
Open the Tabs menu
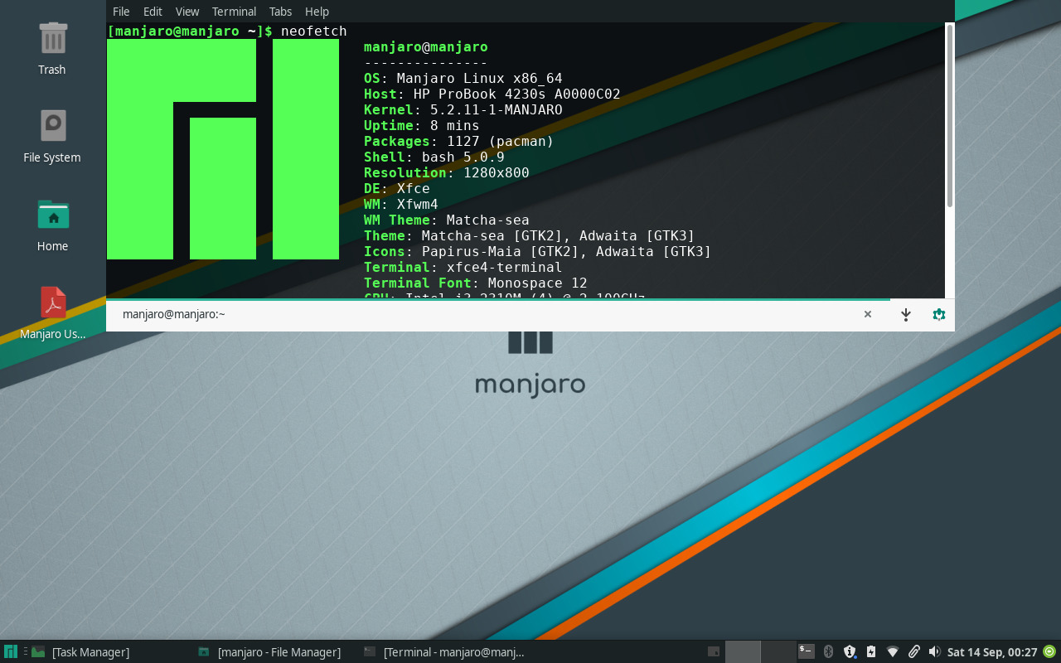point(280,11)
